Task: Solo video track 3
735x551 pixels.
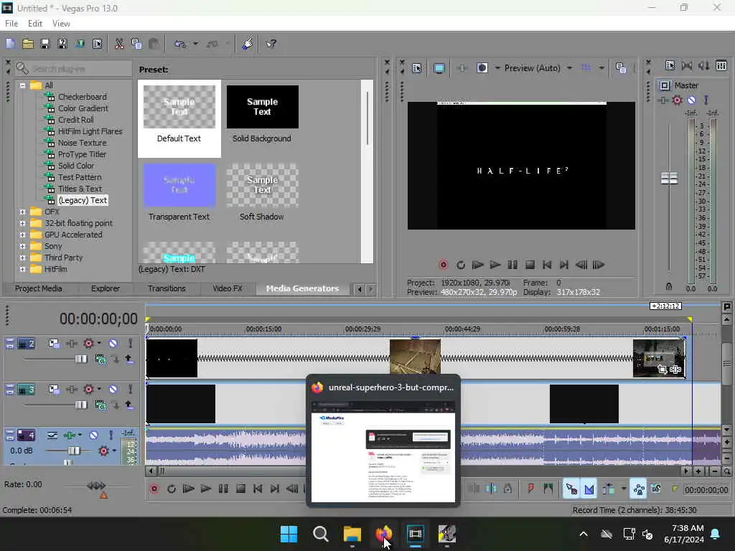Action: coord(131,390)
